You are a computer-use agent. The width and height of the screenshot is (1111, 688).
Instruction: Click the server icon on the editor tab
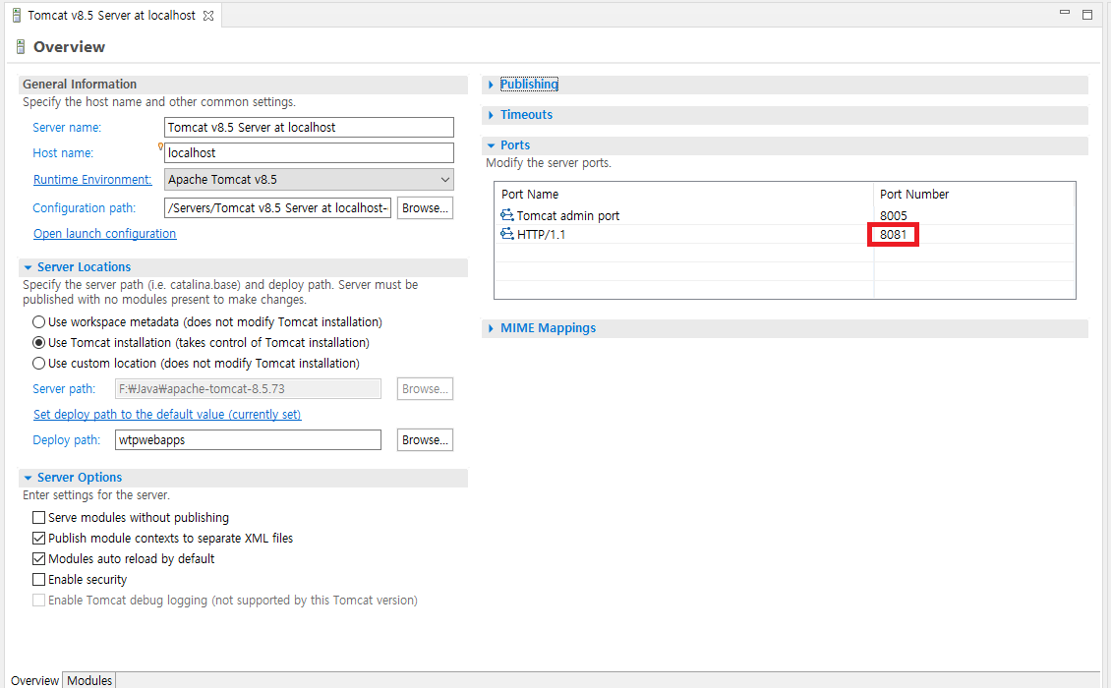pos(17,16)
